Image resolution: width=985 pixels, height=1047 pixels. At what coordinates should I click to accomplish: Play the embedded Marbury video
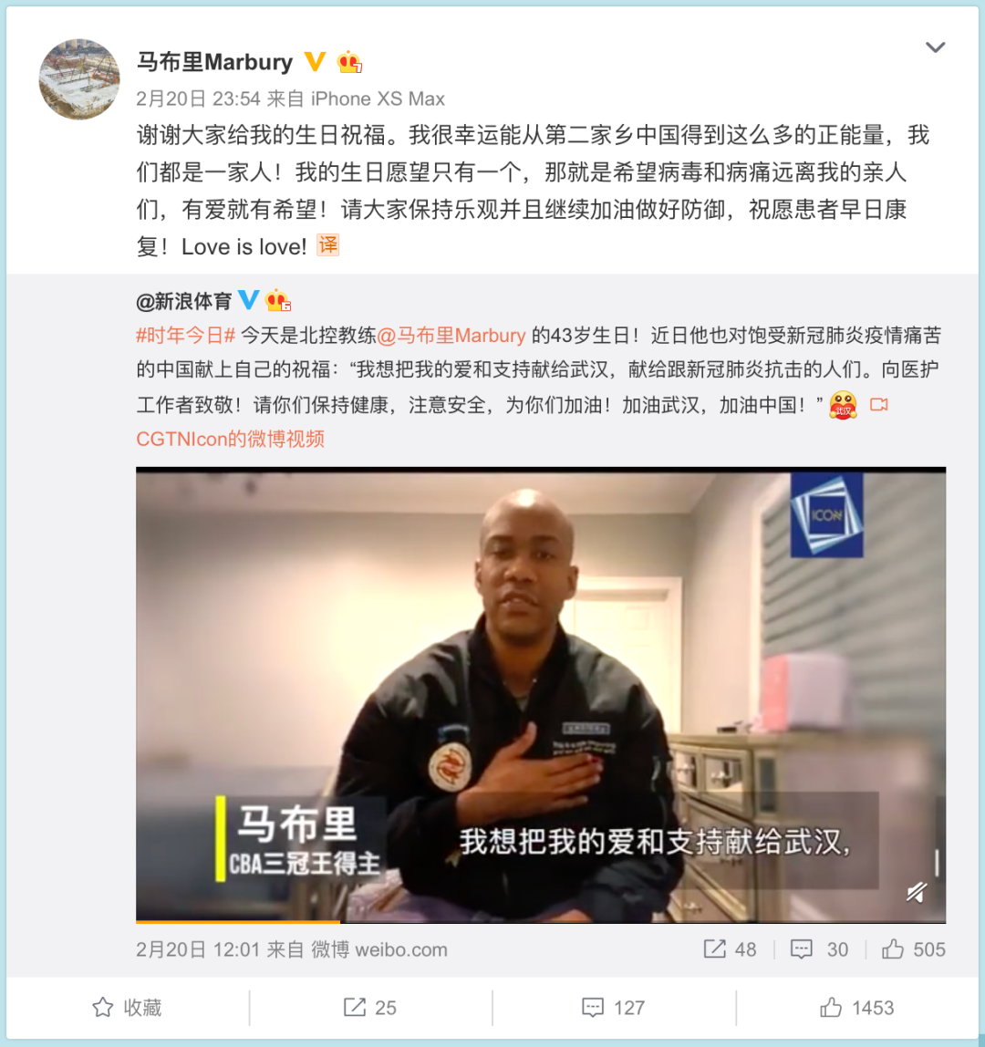click(x=541, y=694)
